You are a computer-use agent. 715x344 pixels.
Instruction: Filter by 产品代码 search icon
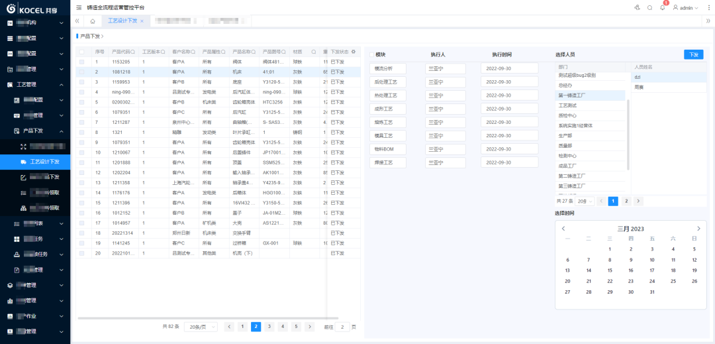(133, 52)
